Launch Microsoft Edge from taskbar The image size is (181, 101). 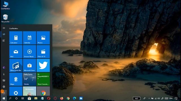[75, 98]
